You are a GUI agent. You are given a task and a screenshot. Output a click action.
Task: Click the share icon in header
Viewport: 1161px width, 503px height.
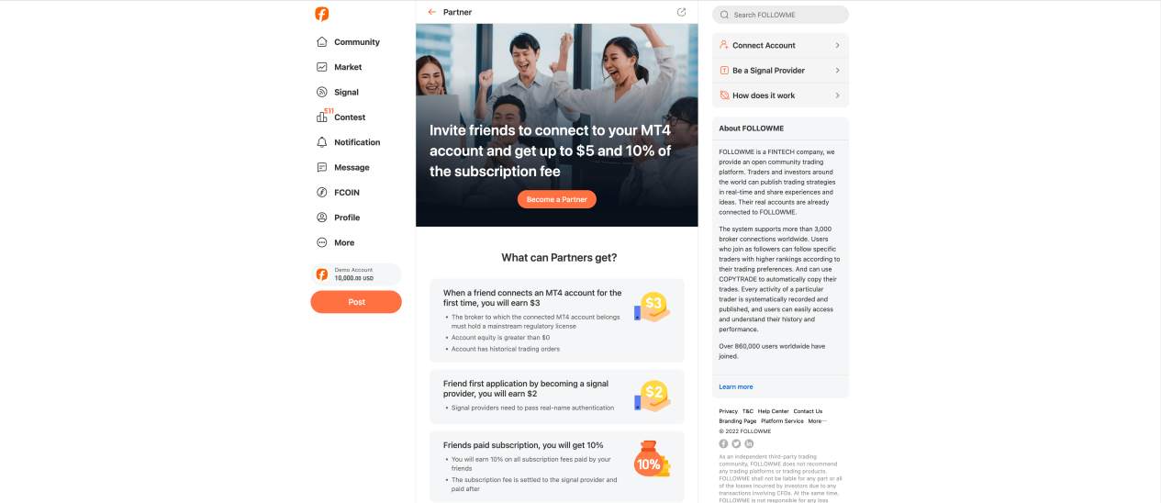tap(681, 12)
